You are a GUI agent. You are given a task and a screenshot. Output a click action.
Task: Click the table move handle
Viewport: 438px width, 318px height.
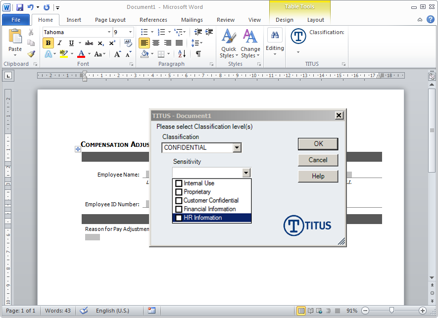[78, 149]
